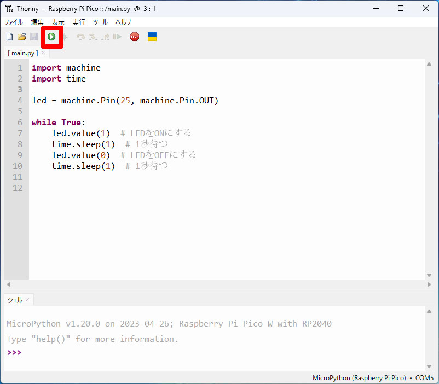Open the 実行 menu
Image resolution: width=439 pixels, height=384 pixels.
click(79, 22)
